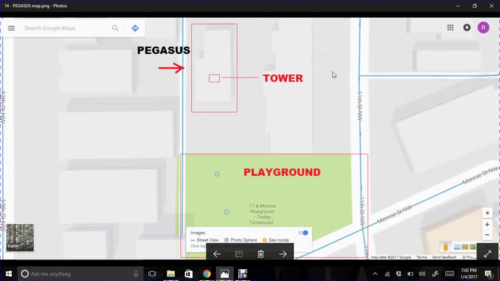Viewport: 500px width, 281px height.
Task: Open the Action Center notifications icon
Action: (x=488, y=274)
